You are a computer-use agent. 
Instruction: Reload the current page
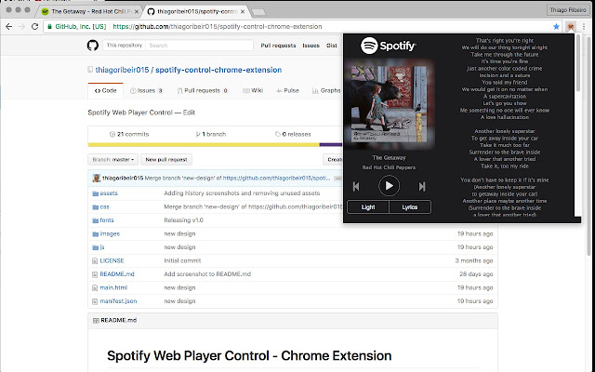tap(34, 27)
